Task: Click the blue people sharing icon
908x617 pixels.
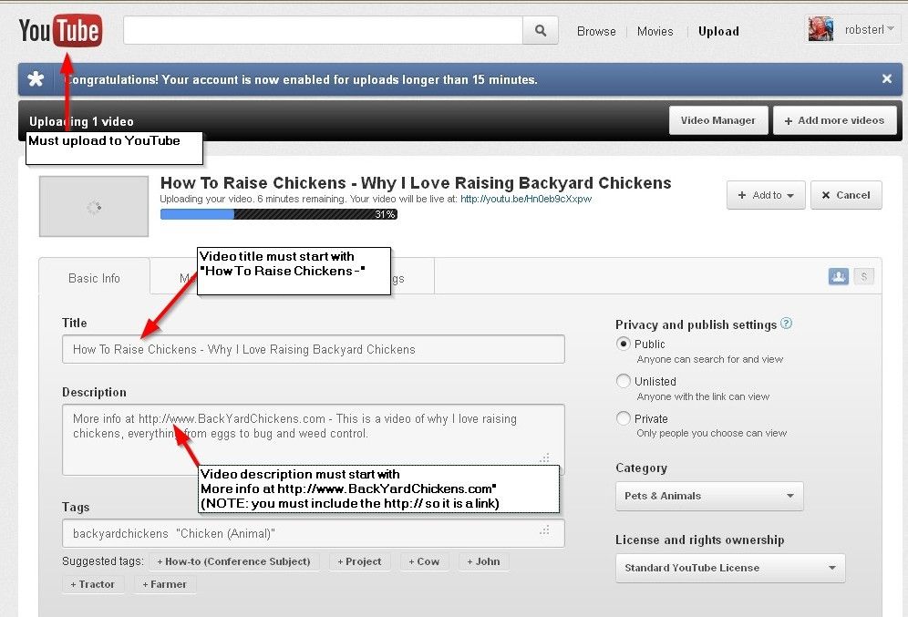Action: 838,276
